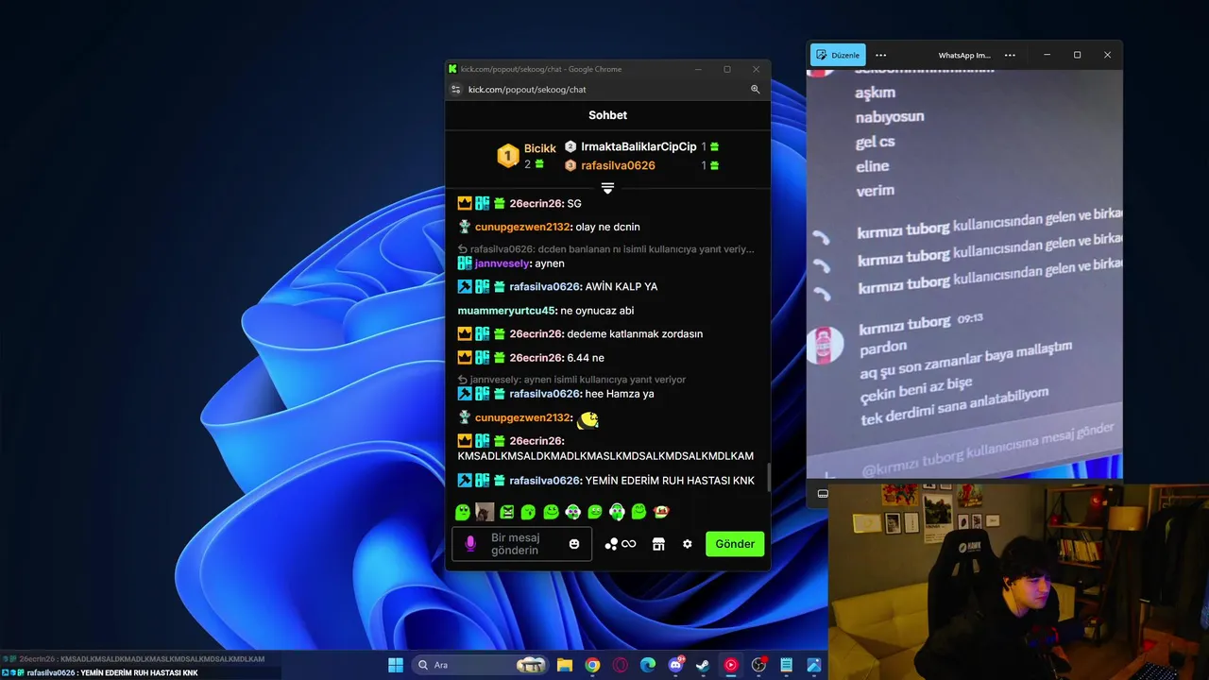The width and height of the screenshot is (1209, 680).
Task: Click message 'dedeme katlanmak zordasın'
Action: pos(635,334)
